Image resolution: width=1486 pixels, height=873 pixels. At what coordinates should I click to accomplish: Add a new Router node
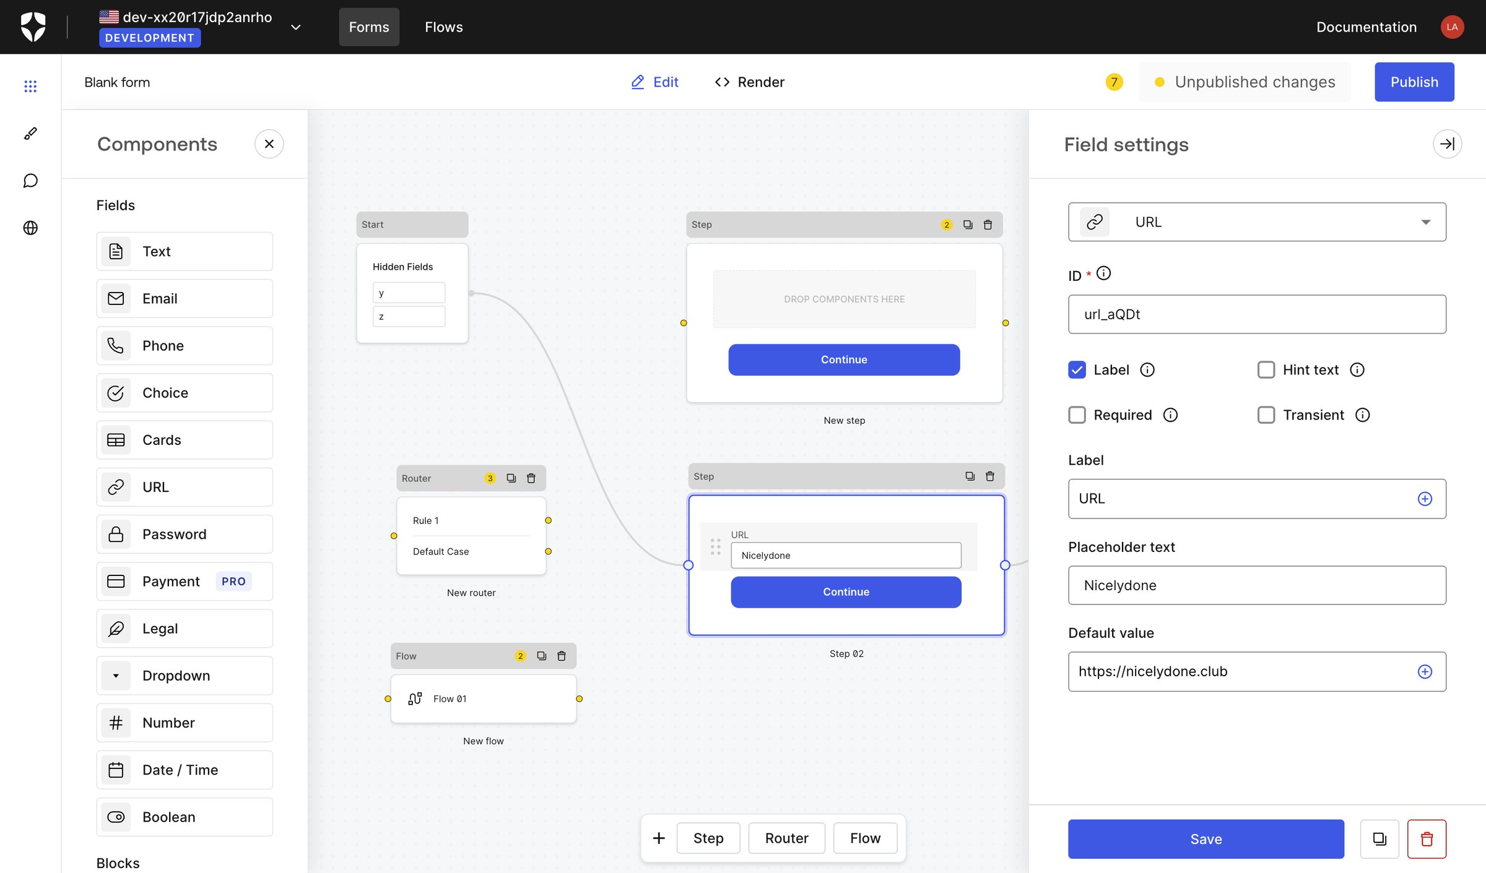point(786,838)
